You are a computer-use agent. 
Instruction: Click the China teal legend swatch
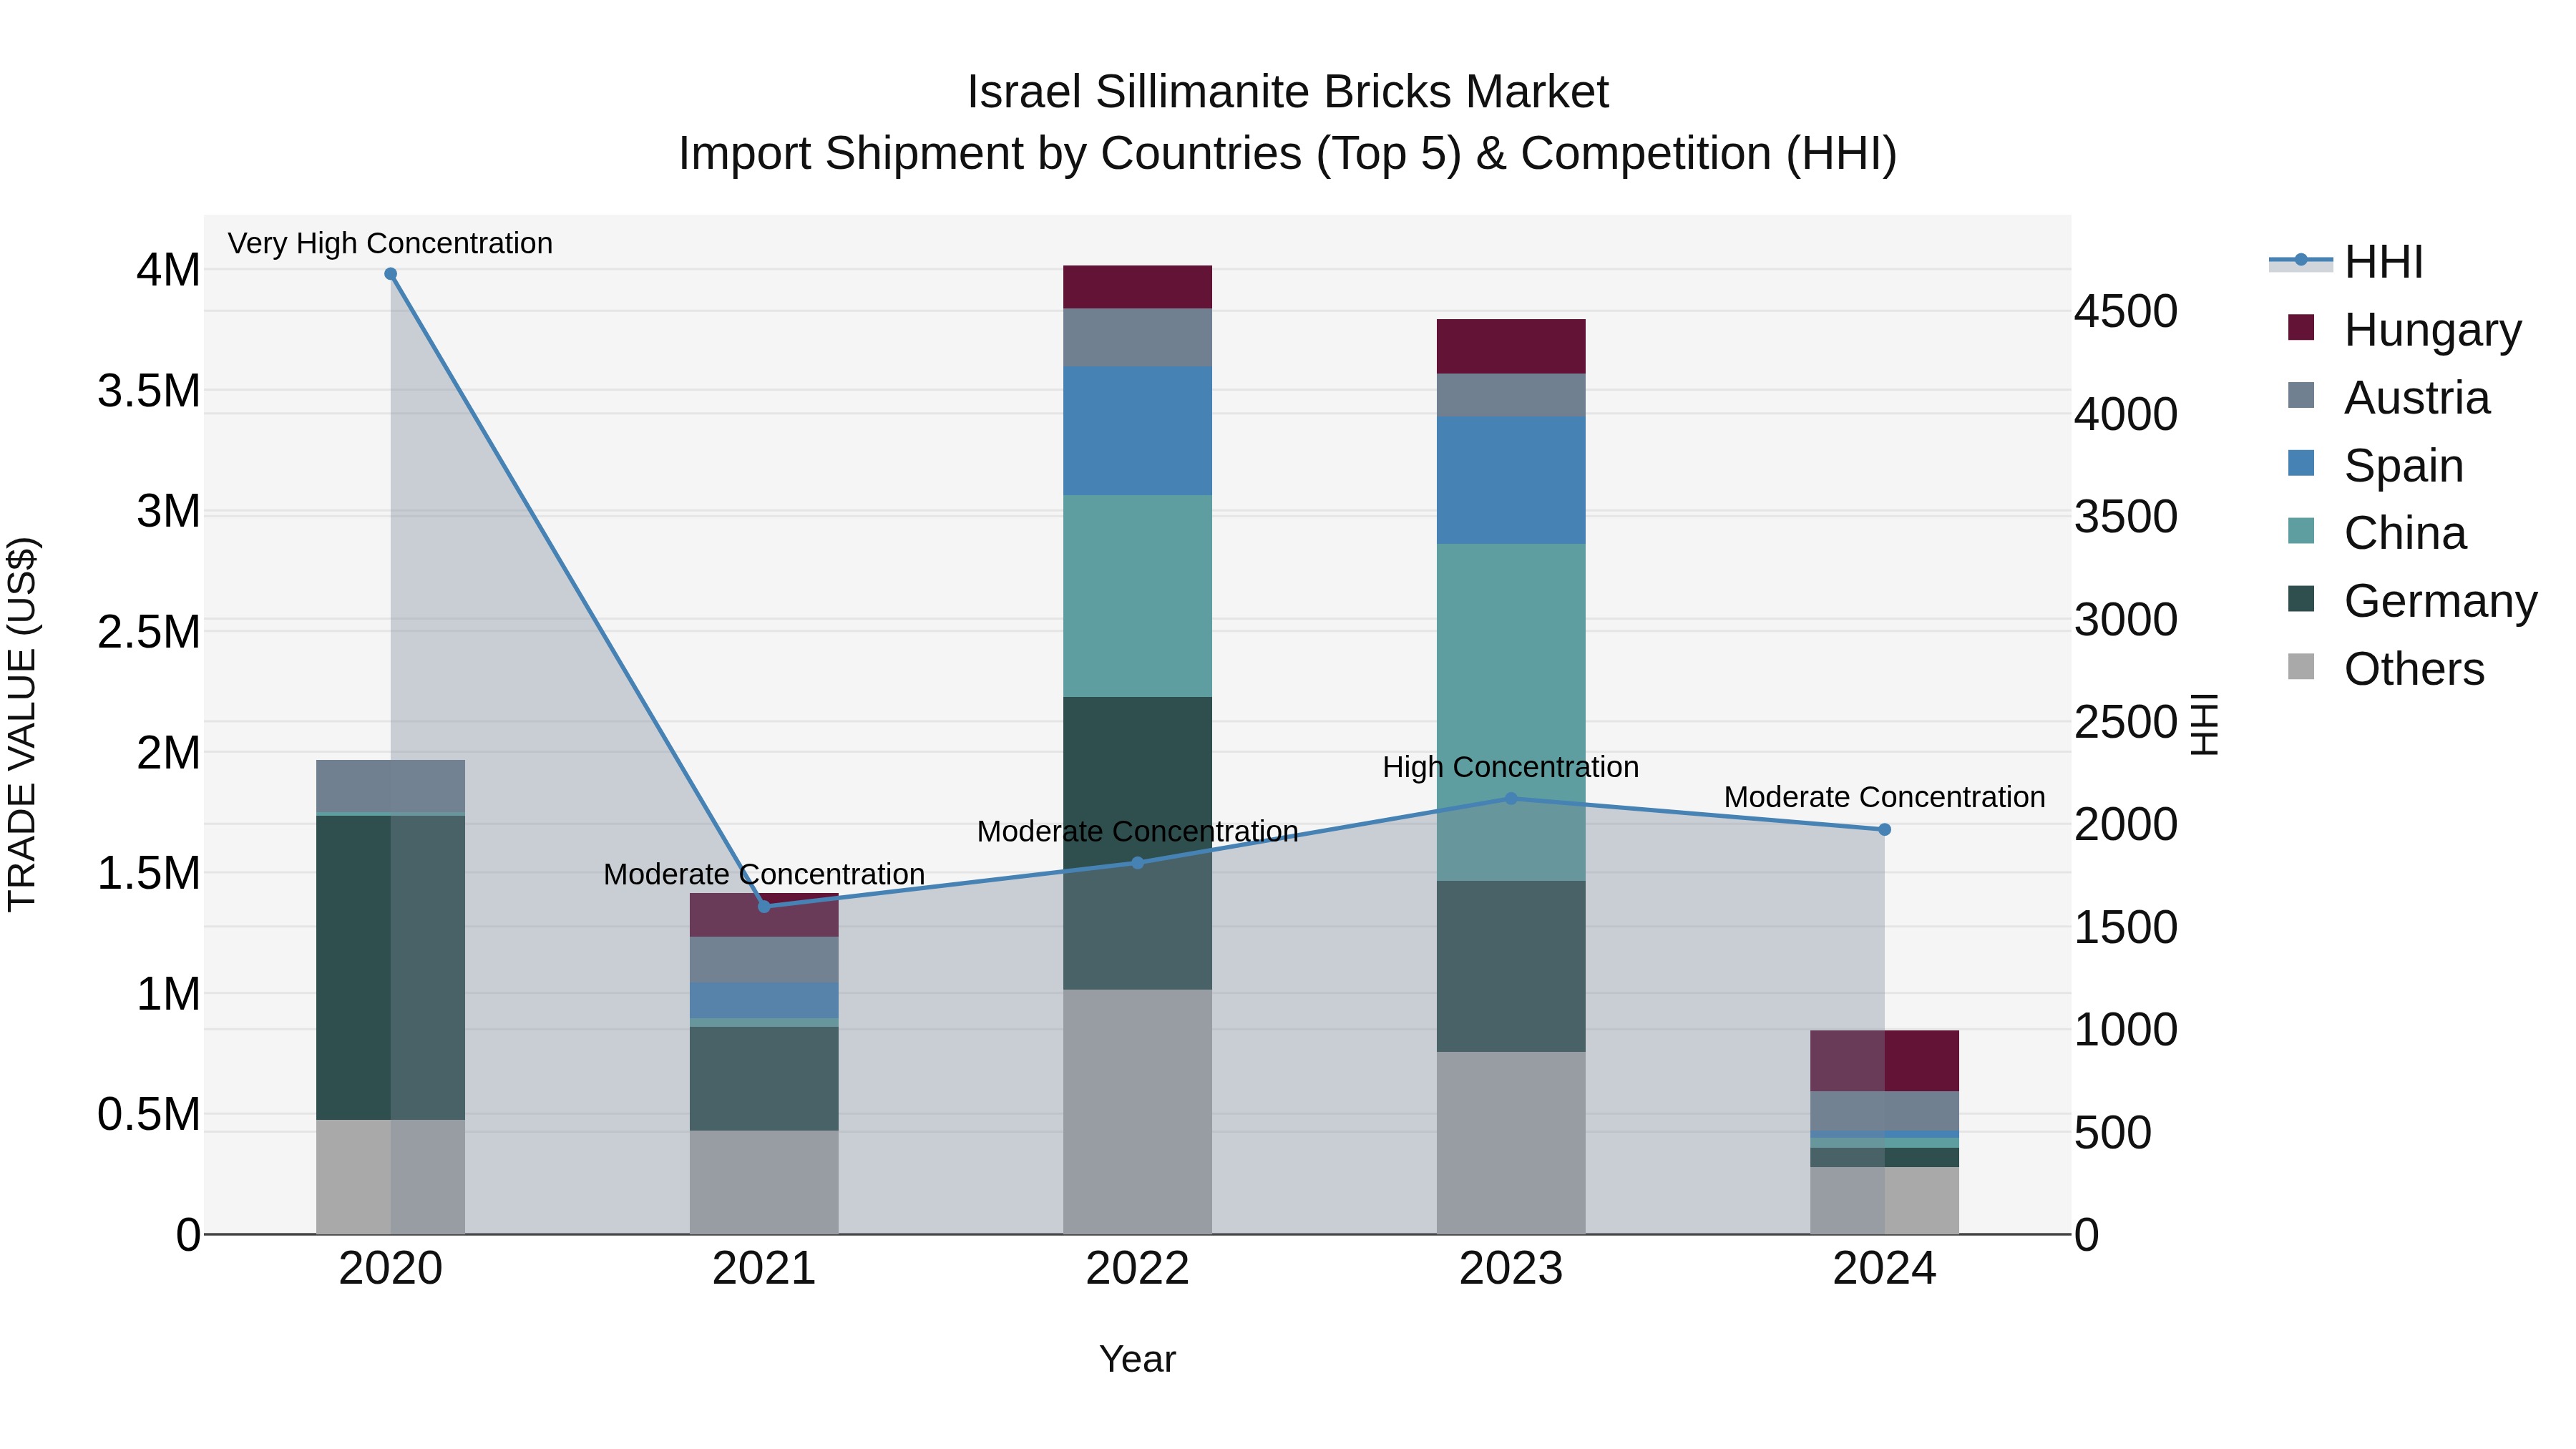pyautogui.click(x=2301, y=531)
